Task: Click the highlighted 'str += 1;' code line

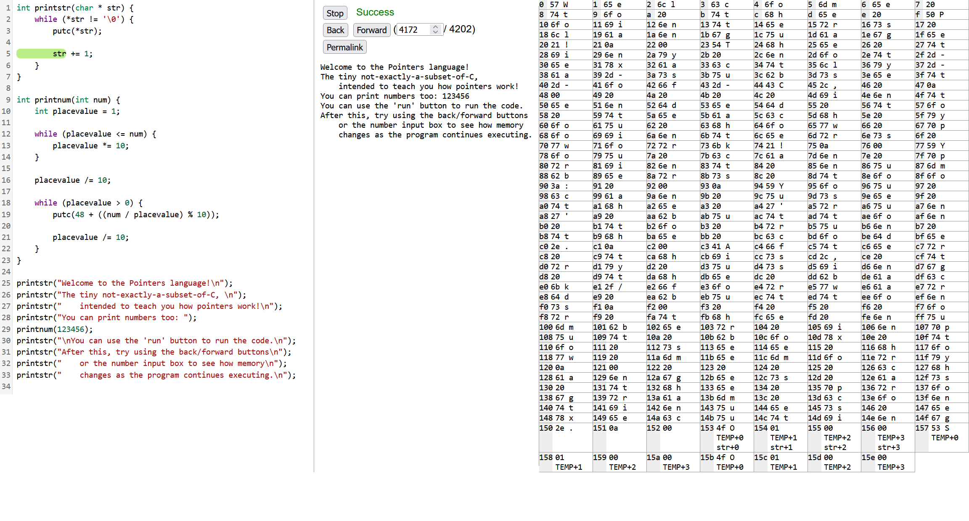Action: pos(72,54)
